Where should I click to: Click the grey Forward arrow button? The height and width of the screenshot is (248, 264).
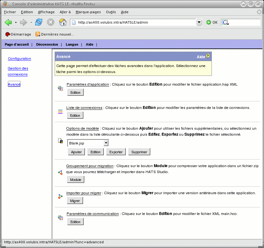(23, 22)
